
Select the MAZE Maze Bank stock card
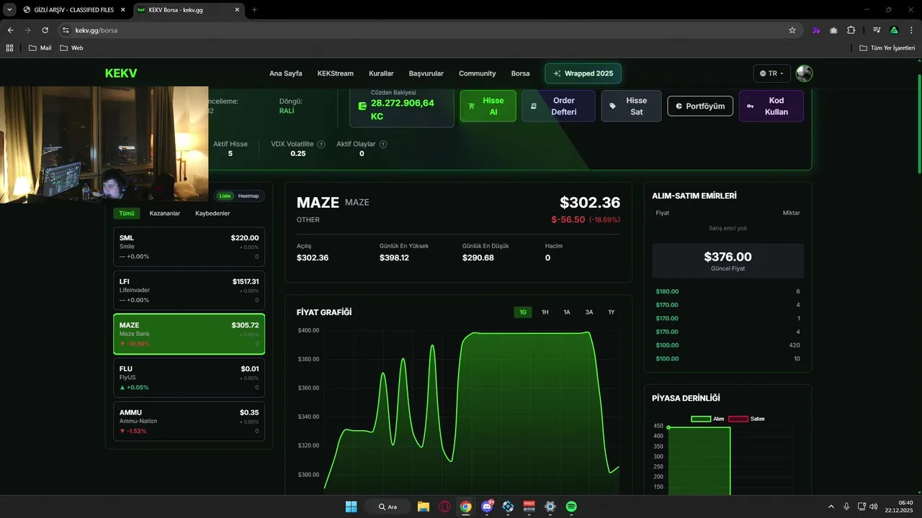click(189, 334)
